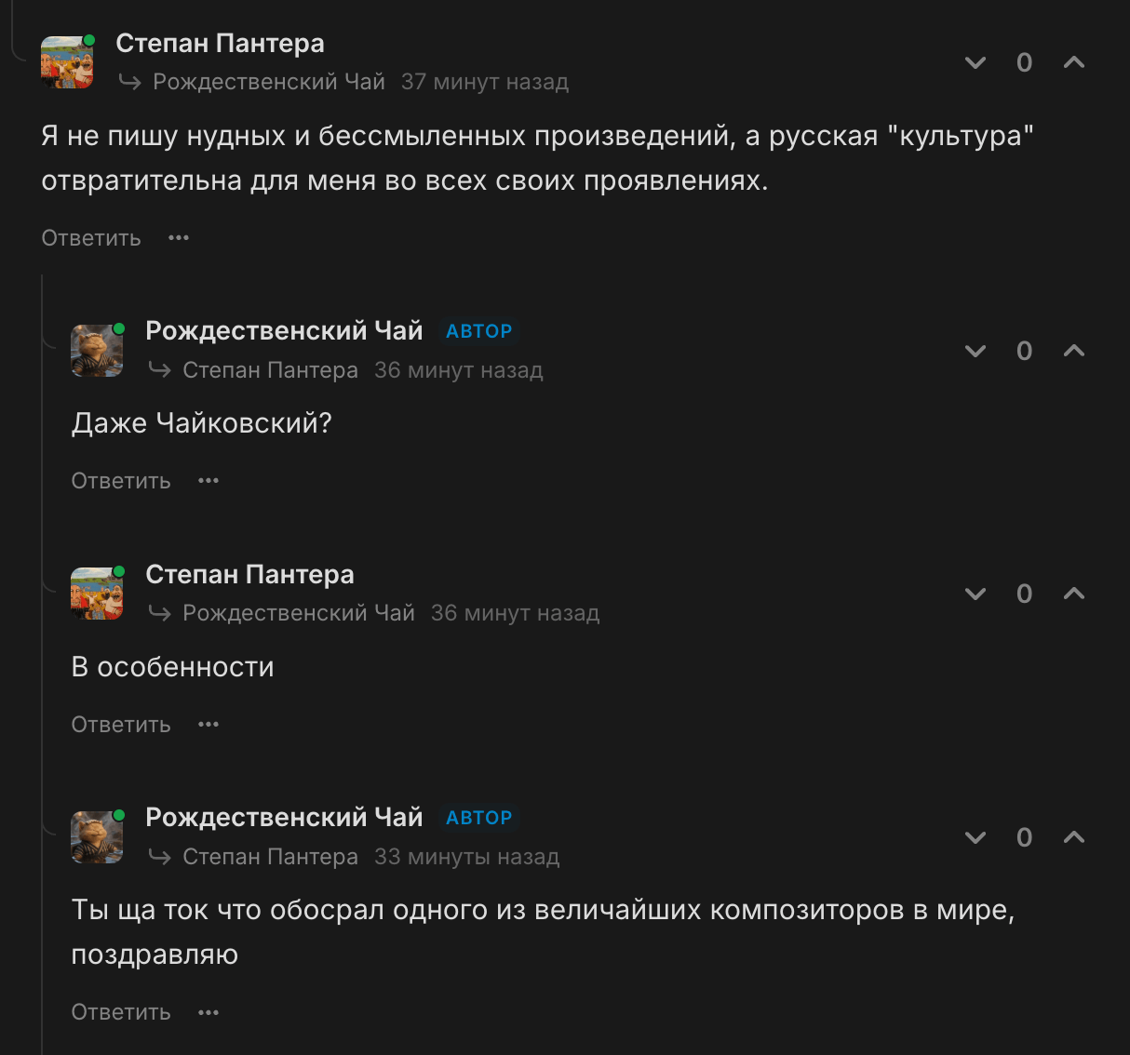Open Степан Пантера's profile by clicking his name
The image size is (1130, 1055).
[220, 43]
